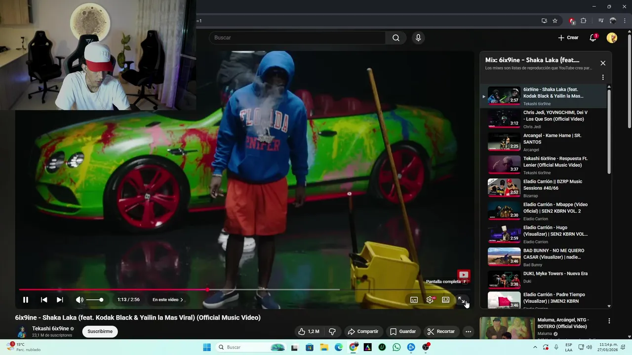The image size is (632, 355).
Task: Open the Crear menu
Action: (568, 38)
